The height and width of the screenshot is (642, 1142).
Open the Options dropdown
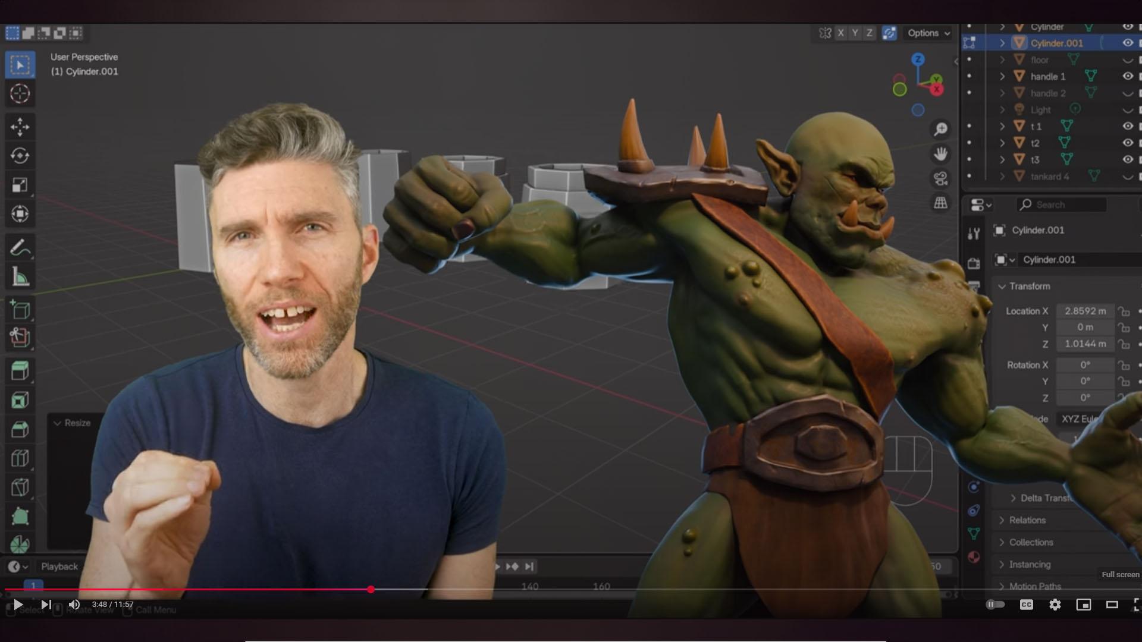coord(928,33)
